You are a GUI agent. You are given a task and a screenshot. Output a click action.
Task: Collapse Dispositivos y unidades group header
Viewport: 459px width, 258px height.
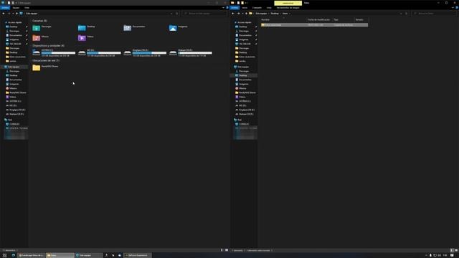[x=48, y=46]
